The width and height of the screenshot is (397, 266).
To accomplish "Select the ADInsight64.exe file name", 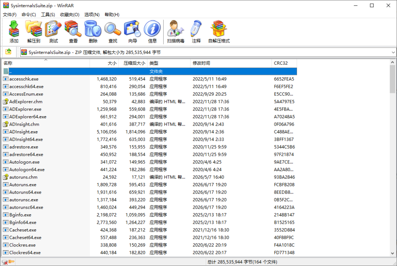I will (26, 140).
